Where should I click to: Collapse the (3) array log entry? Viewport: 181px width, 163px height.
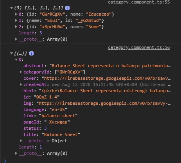pyautogui.click(x=11, y=8)
